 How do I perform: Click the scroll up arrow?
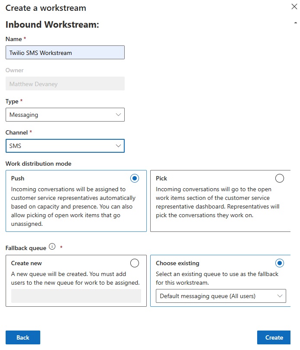coord(296,22)
